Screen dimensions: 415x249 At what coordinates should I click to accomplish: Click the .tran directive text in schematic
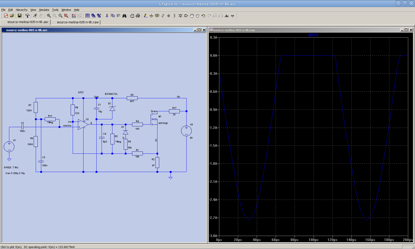15,173
